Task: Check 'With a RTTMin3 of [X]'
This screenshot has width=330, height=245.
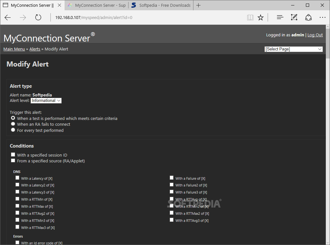Action: pyautogui.click(x=17, y=220)
